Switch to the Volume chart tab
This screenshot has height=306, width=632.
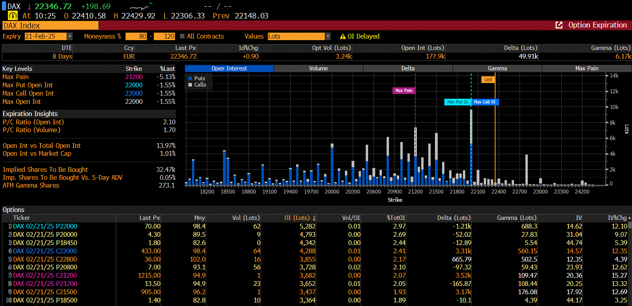[318, 68]
